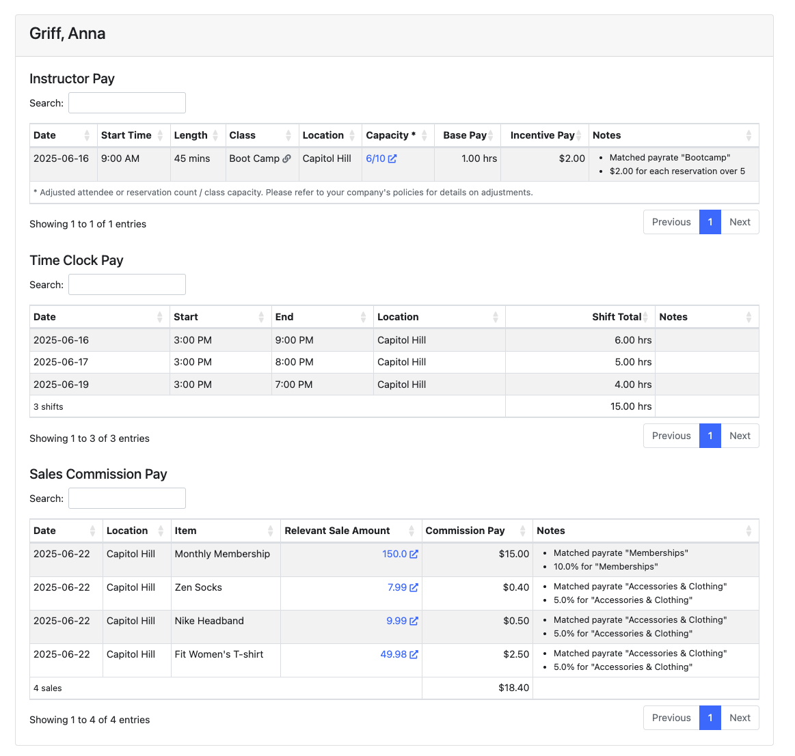Screen dimensions: 795x756
Task: Select the $2.00 incentive pay value
Action: (x=572, y=158)
